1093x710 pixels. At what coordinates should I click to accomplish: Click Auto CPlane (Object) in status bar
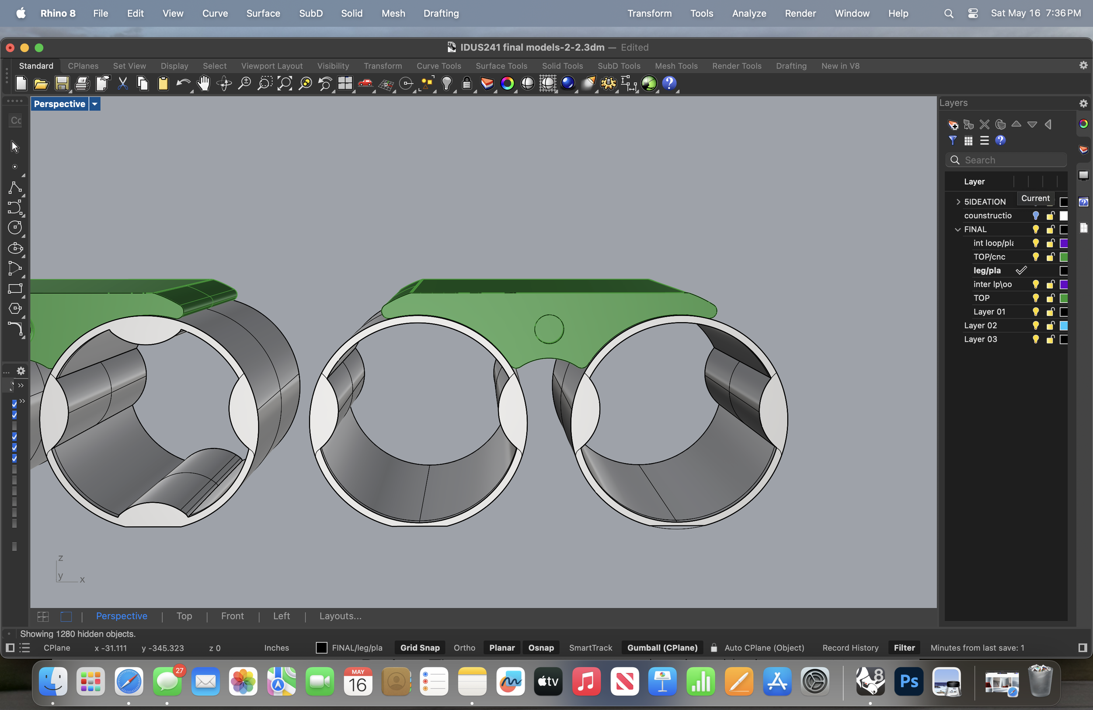(764, 647)
